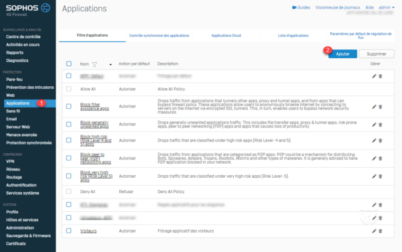Screen dimensions: 402x252
Task: Go to Rapports in sidebar
Action: tap(15, 52)
